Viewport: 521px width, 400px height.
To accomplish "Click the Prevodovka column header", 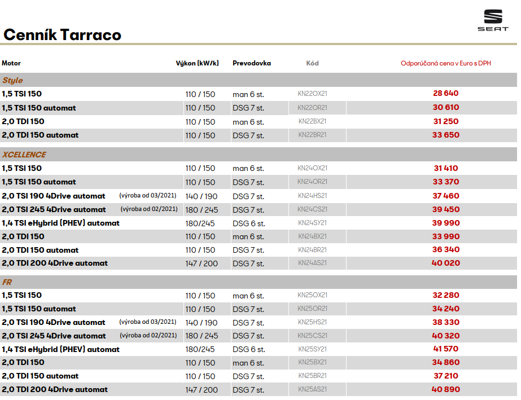I will 251,63.
